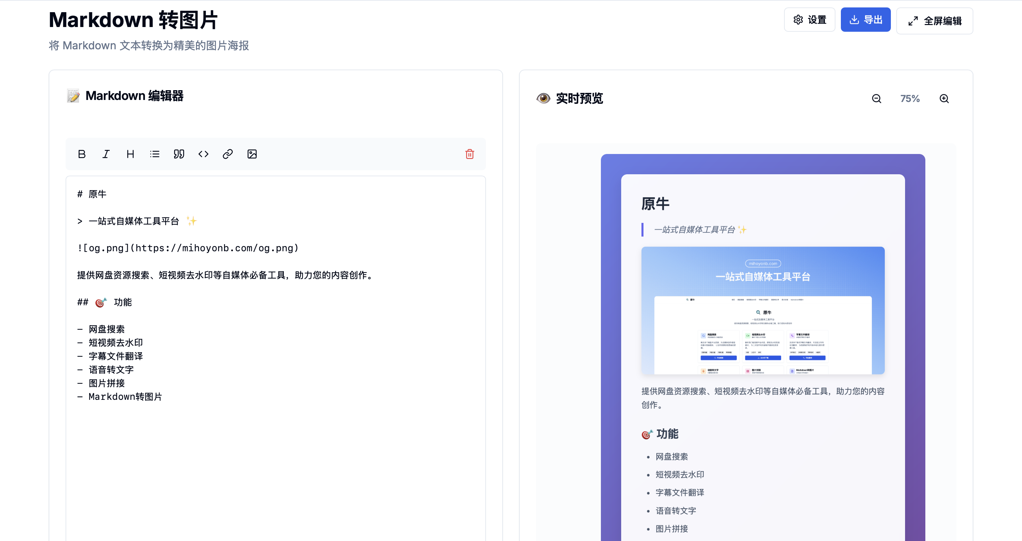Image resolution: width=1022 pixels, height=541 pixels.
Task: Clear the editor with the red trash icon
Action: point(470,154)
